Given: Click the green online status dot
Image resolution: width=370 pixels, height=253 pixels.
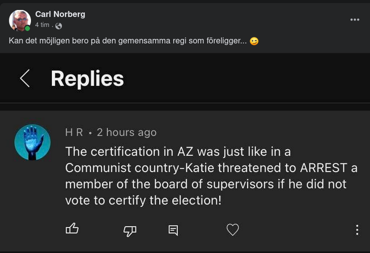Looking at the screenshot, I should 27,28.
